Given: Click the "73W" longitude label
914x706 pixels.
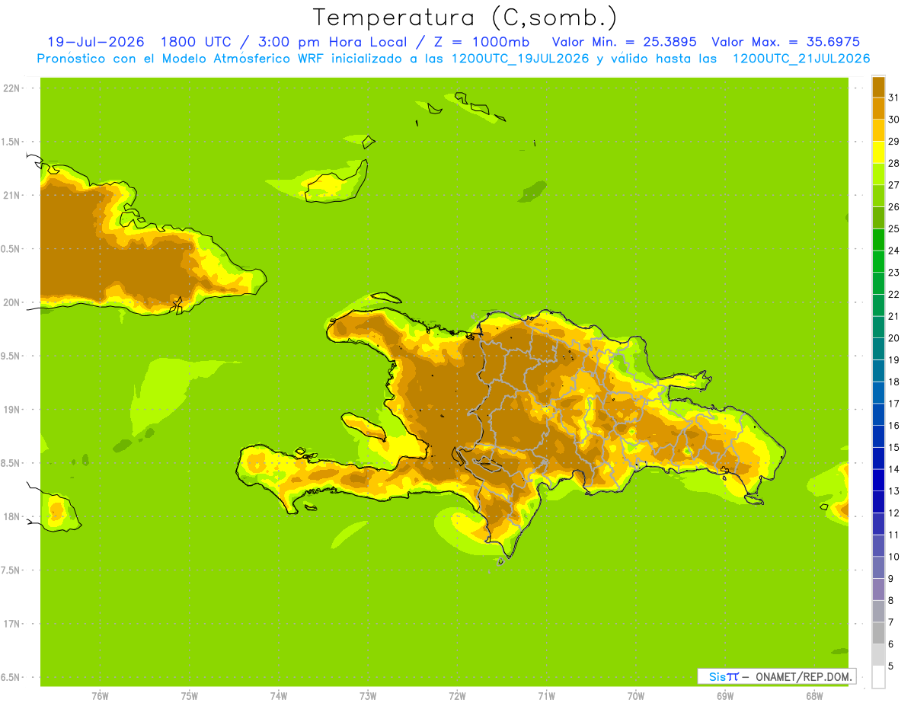Looking at the screenshot, I should (x=368, y=695).
